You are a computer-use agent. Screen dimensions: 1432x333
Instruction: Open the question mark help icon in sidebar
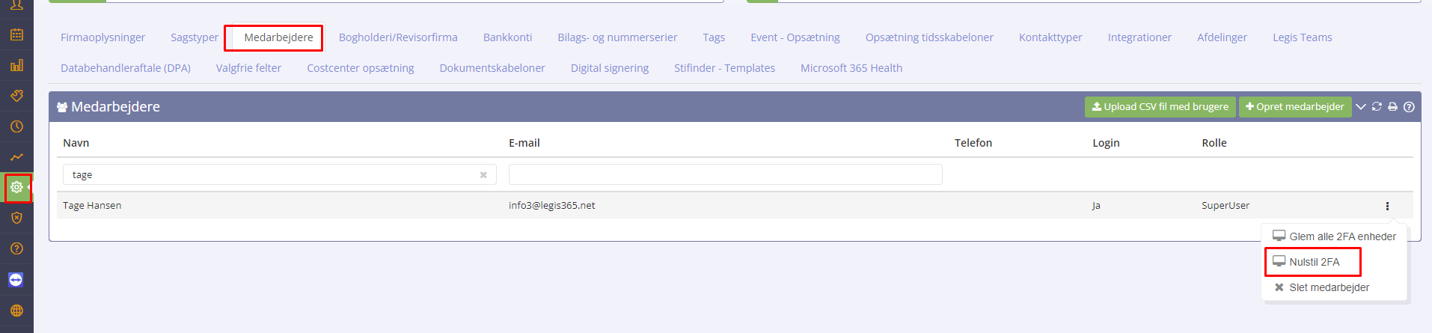16,248
